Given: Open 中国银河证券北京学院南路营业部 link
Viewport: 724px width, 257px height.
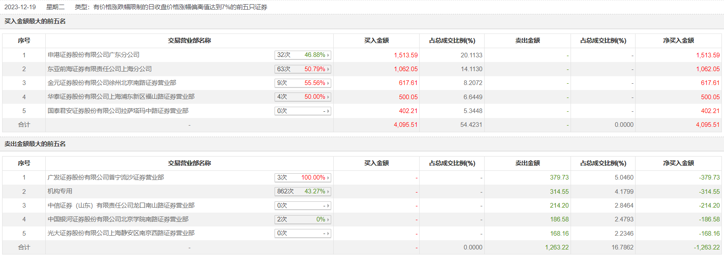Looking at the screenshot, I should 118,219.
